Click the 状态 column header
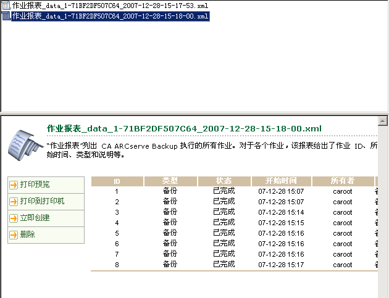Screen dimensions: 389x298 [224, 181]
